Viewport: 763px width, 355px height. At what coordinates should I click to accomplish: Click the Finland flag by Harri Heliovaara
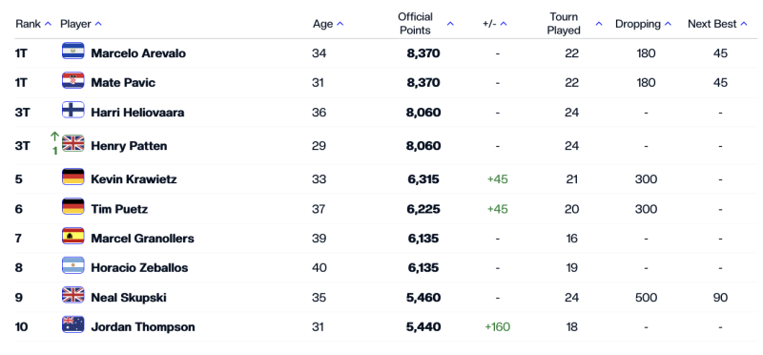(73, 110)
